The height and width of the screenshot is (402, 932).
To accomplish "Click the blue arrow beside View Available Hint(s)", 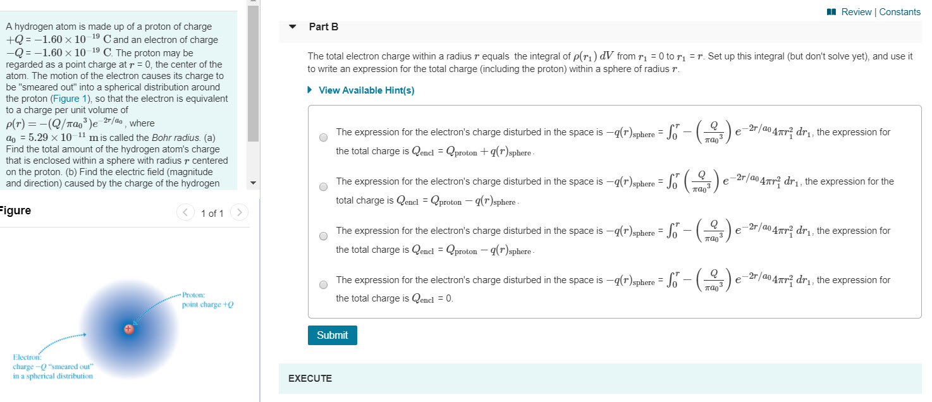I will point(309,90).
